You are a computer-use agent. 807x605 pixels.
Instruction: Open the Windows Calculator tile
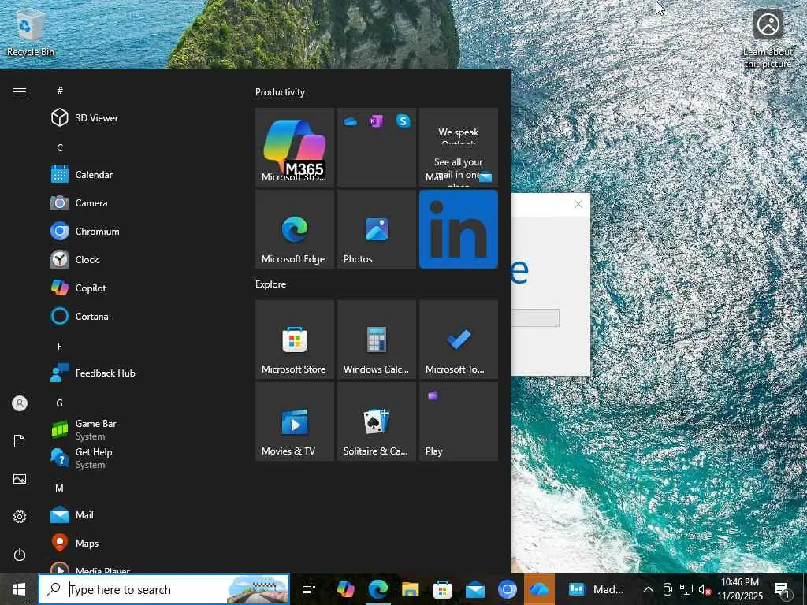(376, 340)
